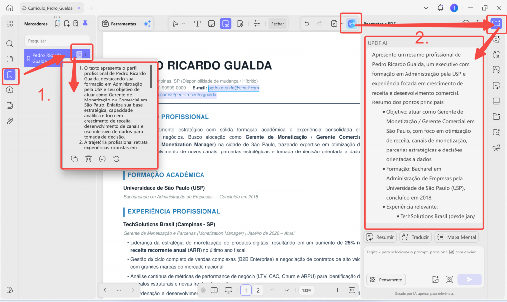Go to page 1 button
Screen dimensions: 507x302
(246, 290)
